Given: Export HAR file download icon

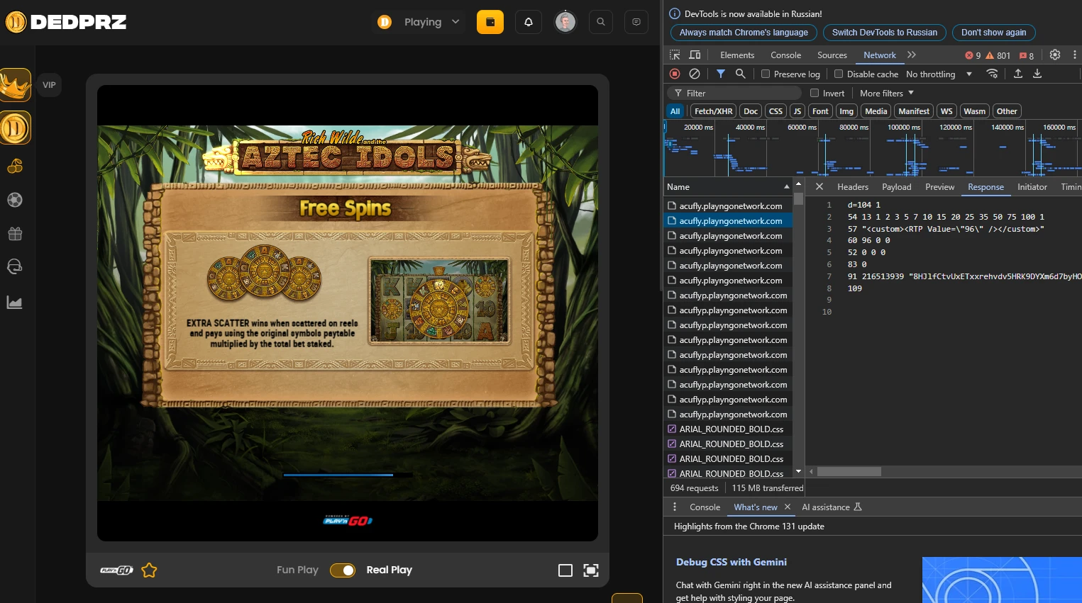Looking at the screenshot, I should pyautogui.click(x=1037, y=74).
